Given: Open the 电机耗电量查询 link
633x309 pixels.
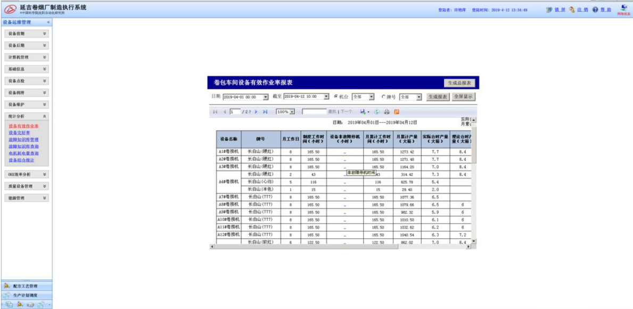Looking at the screenshot, I should click(23, 153).
